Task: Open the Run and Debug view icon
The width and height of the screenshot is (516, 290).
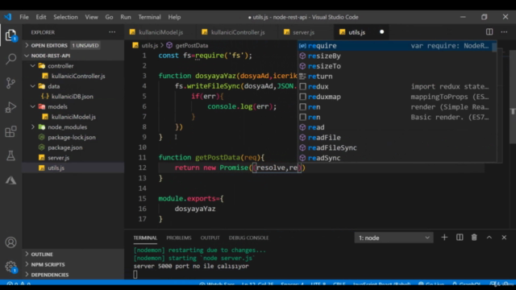Action: click(10, 107)
